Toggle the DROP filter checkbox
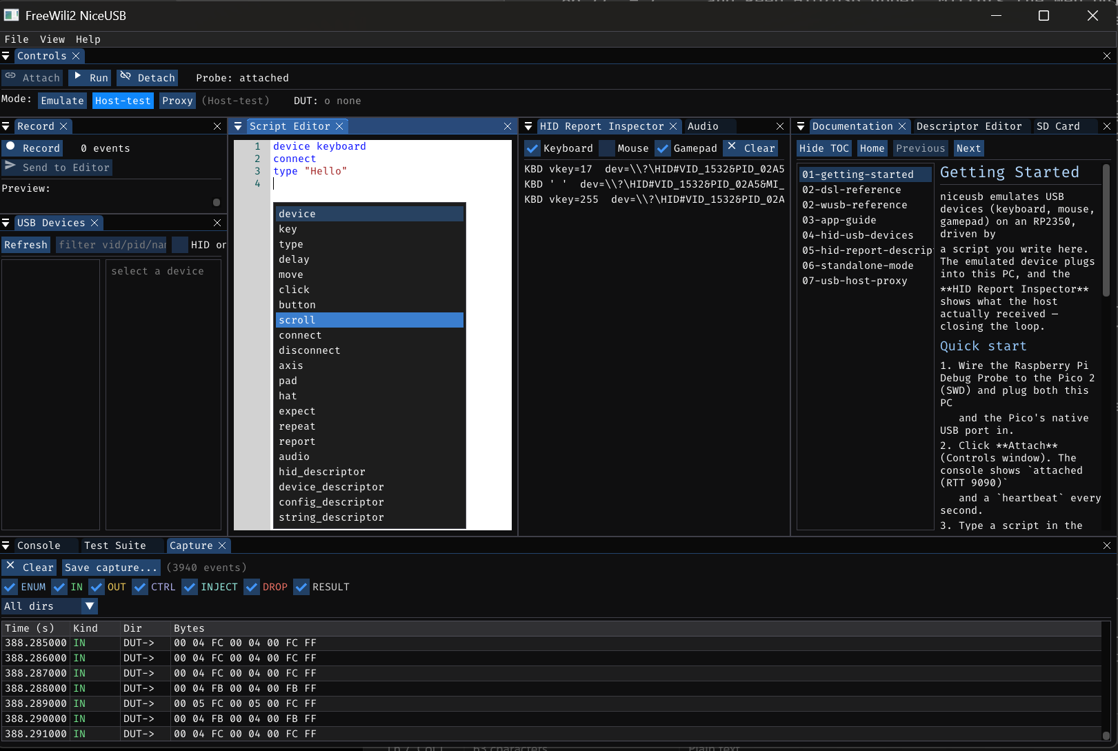Screen dimensions: 1118x751 tap(252, 587)
